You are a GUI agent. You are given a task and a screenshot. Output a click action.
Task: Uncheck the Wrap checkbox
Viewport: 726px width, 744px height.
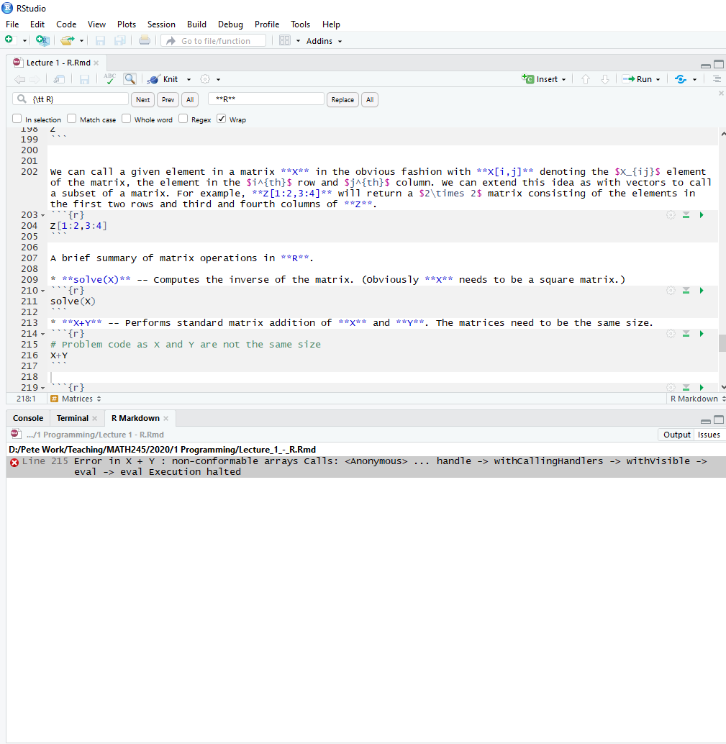[x=222, y=119]
